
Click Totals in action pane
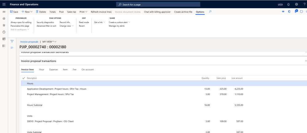52,12
